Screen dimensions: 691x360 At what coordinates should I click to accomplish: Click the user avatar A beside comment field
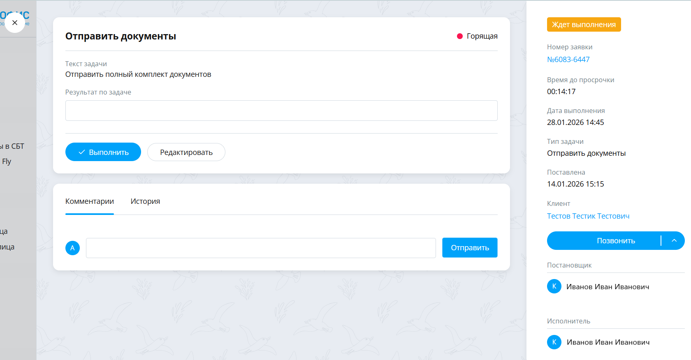[72, 248]
